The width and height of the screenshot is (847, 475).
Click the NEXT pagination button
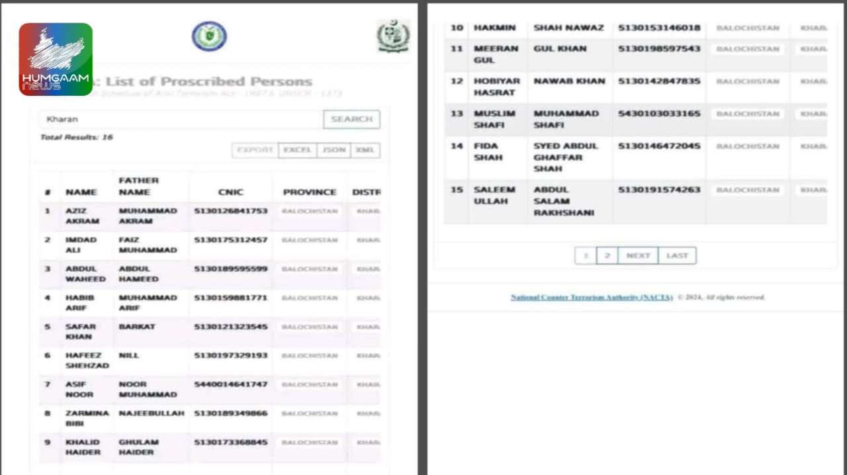point(638,255)
